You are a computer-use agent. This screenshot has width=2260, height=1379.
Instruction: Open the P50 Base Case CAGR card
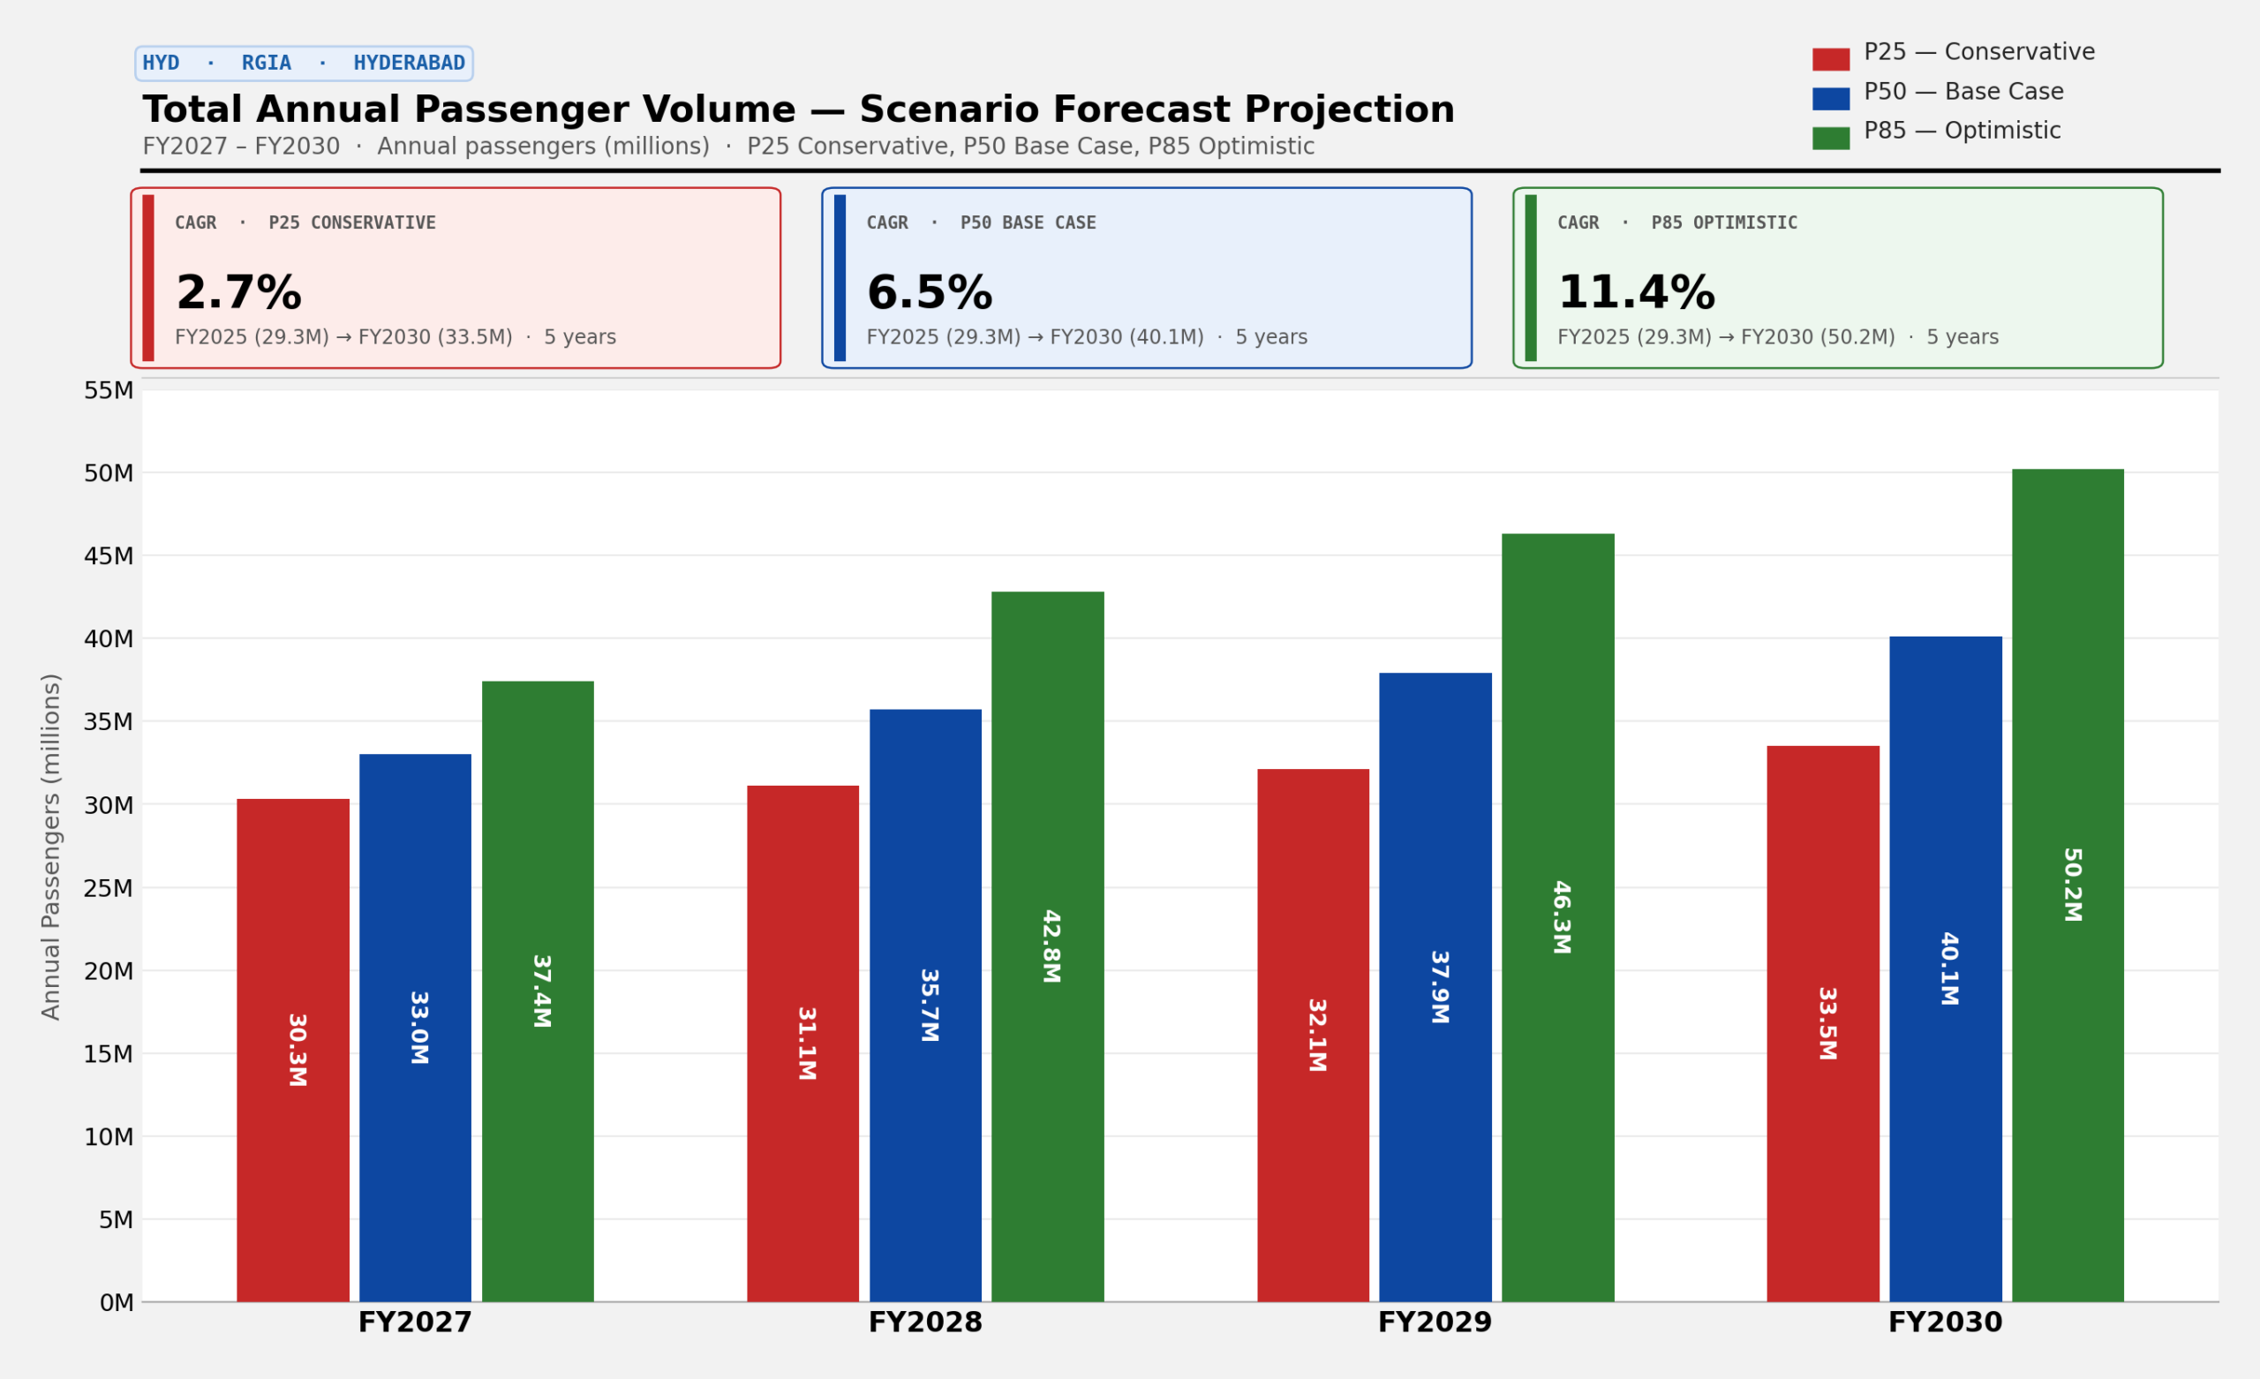pos(1147,278)
